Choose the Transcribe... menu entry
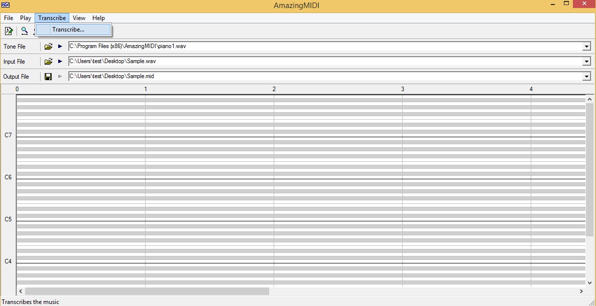 pyautogui.click(x=73, y=30)
